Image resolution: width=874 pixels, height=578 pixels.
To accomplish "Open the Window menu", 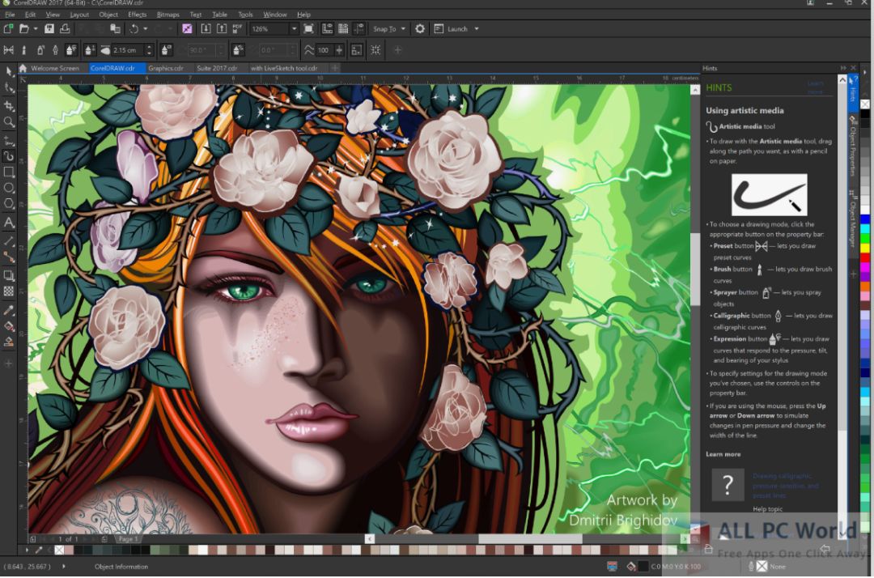I will click(x=275, y=15).
